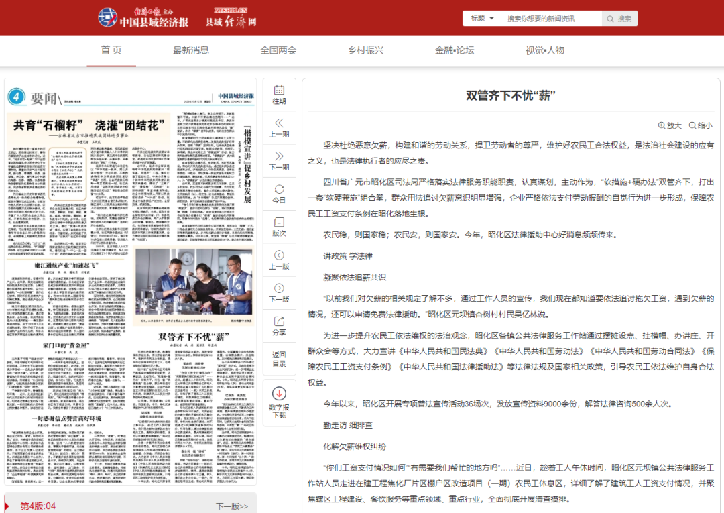Open article 双管齐下不忧"薪" headline on page

tap(194, 337)
